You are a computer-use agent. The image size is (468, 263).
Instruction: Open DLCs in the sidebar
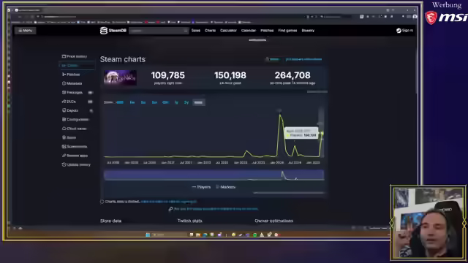click(x=77, y=102)
